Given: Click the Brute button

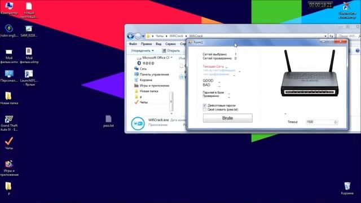Looking at the screenshot, I should click(x=227, y=118).
